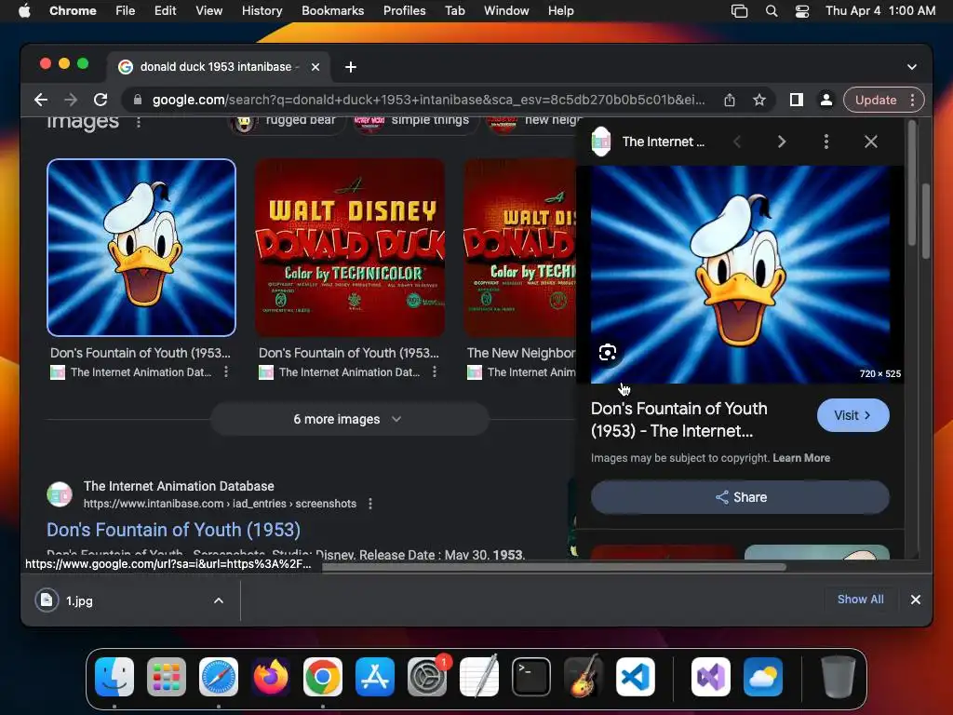
Task: Open Spotlight search in menu bar
Action: coord(772,11)
